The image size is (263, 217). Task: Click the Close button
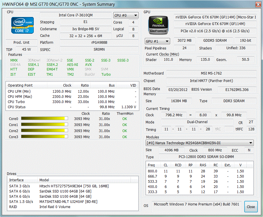(251, 207)
